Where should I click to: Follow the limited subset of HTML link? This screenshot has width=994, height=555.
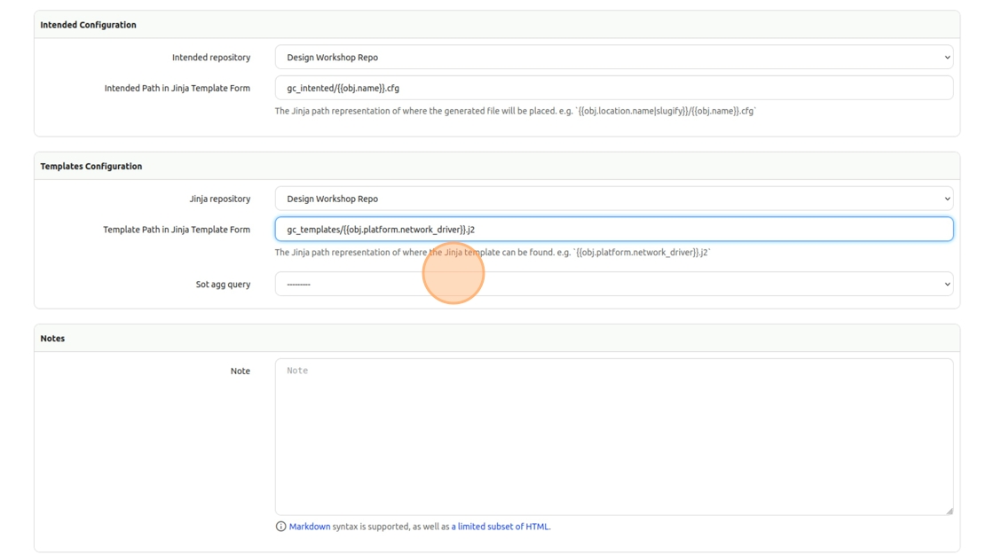pyautogui.click(x=501, y=527)
